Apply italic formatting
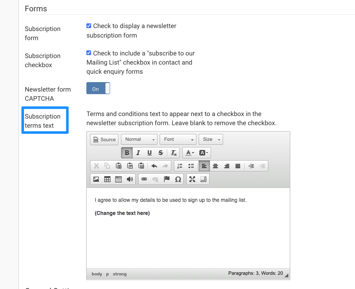355x289 pixels. coord(138,153)
